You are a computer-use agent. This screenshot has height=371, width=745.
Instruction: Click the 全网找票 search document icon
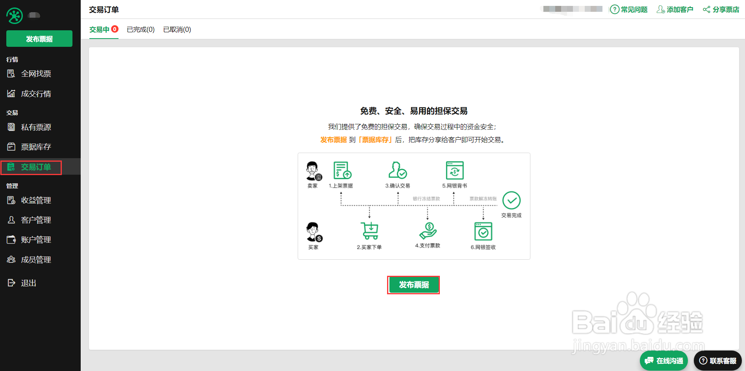(11, 74)
